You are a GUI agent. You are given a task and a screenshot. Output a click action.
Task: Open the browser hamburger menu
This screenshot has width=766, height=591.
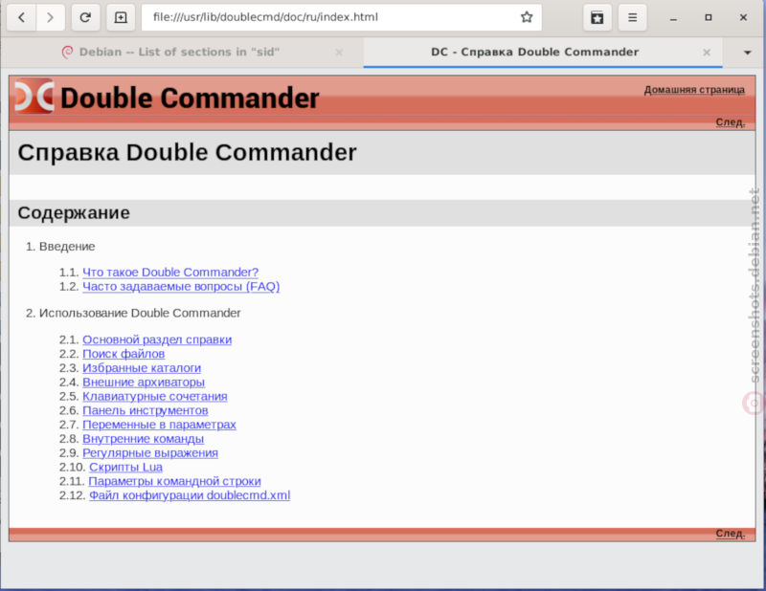pyautogui.click(x=632, y=17)
